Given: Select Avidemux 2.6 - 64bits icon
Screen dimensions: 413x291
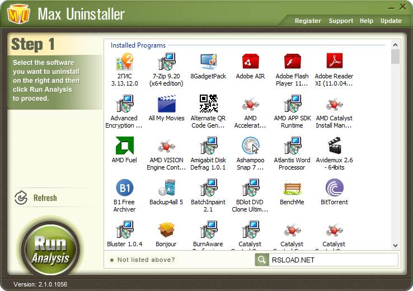Looking at the screenshot, I should coord(334,145).
